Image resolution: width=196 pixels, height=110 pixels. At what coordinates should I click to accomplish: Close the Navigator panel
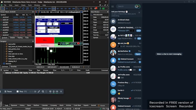pos(33,41)
